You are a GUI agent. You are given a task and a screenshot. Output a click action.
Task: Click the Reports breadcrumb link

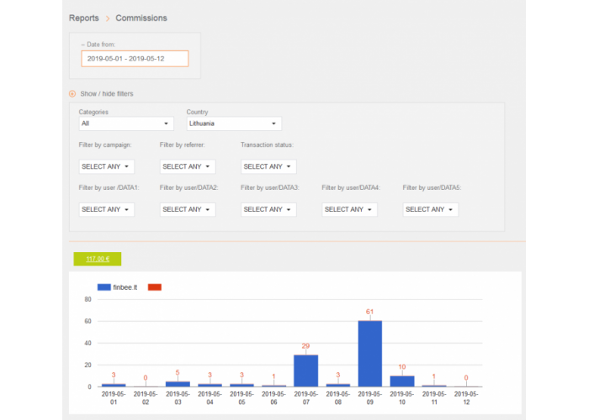tap(84, 18)
